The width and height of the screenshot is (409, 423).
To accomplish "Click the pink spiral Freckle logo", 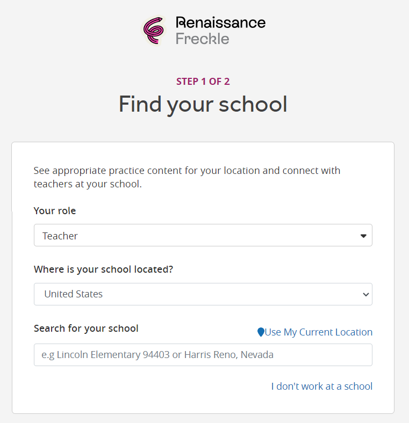I will pyautogui.click(x=153, y=30).
